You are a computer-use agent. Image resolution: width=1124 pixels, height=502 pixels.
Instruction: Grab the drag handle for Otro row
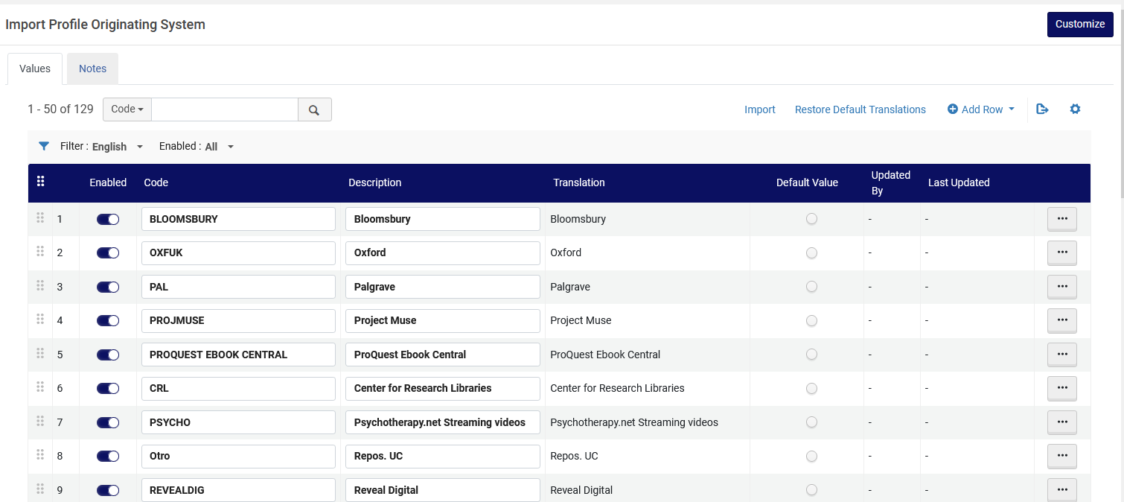(40, 454)
